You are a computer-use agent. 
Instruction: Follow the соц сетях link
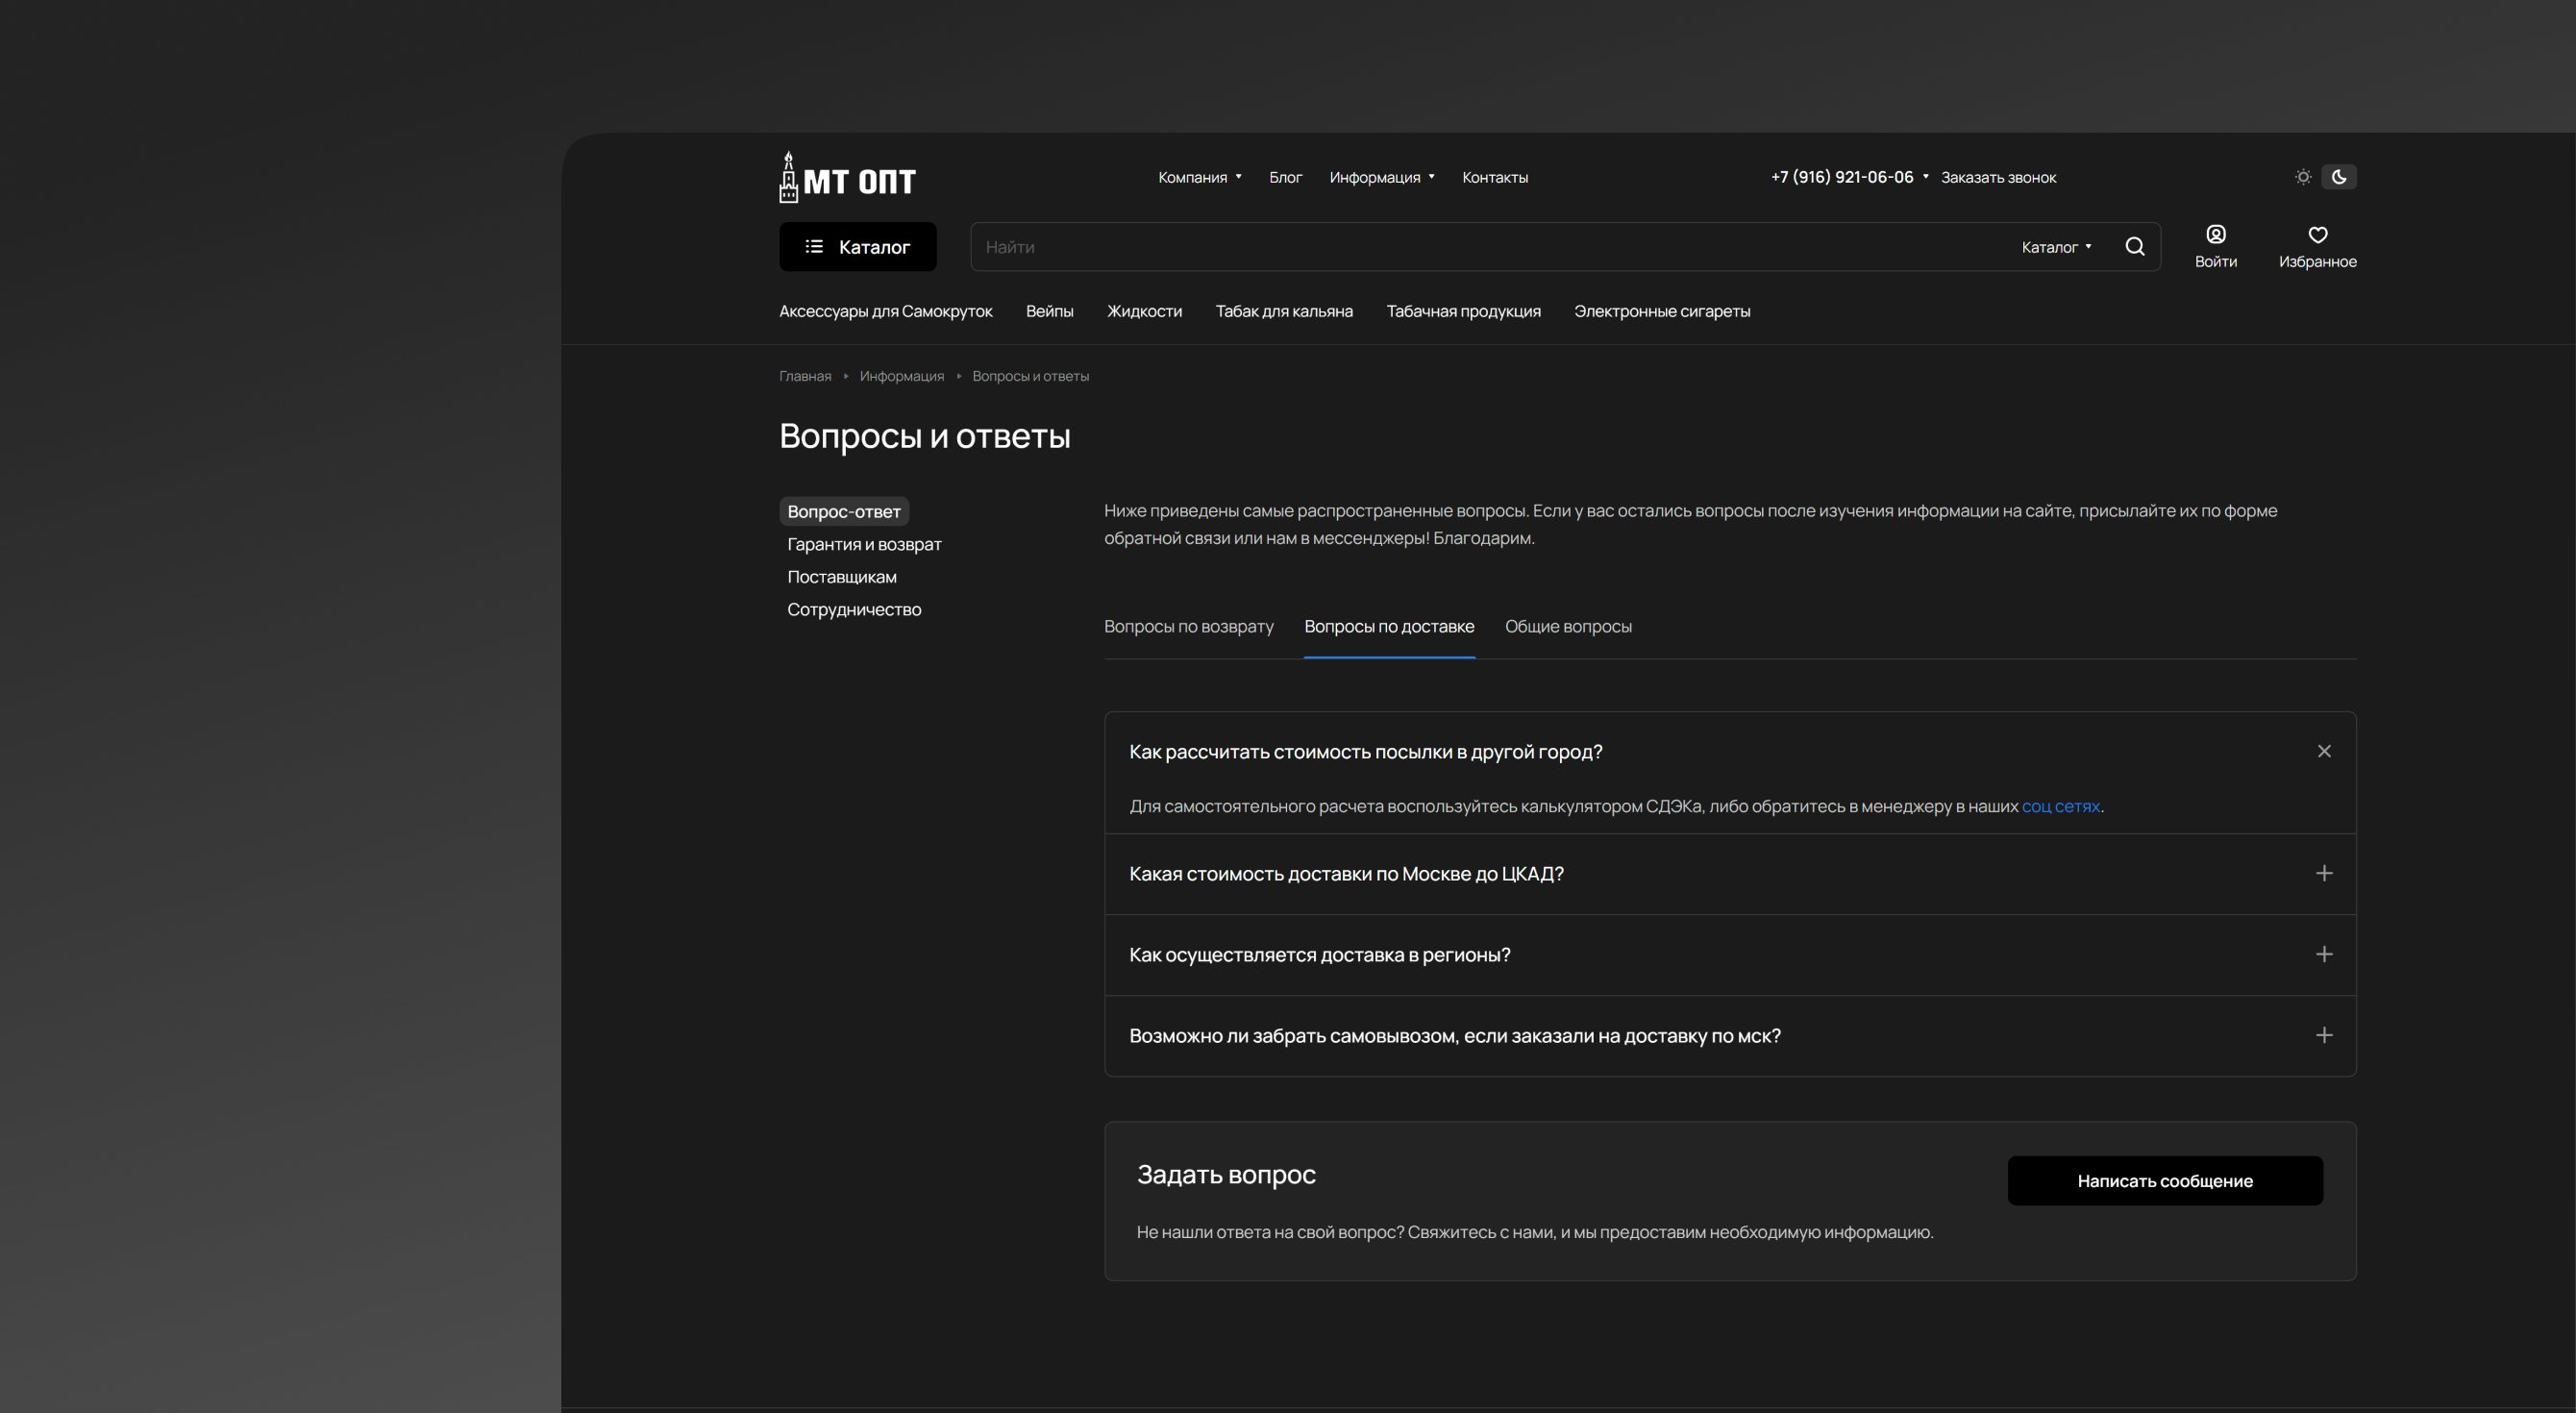pos(2060,806)
